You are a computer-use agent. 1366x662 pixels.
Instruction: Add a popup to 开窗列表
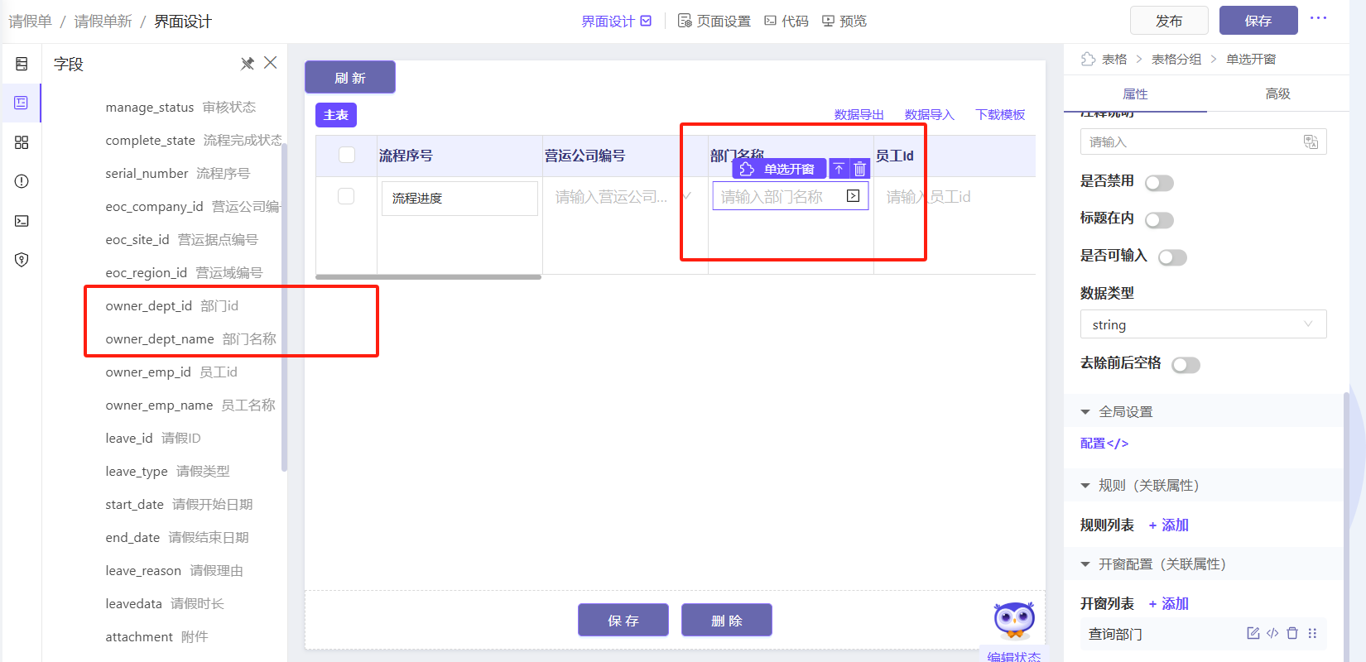click(x=1168, y=603)
